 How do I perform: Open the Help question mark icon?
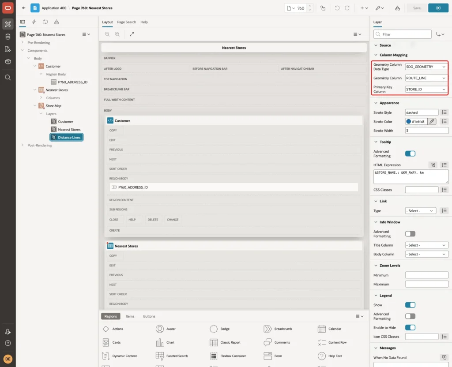[x=8, y=343]
